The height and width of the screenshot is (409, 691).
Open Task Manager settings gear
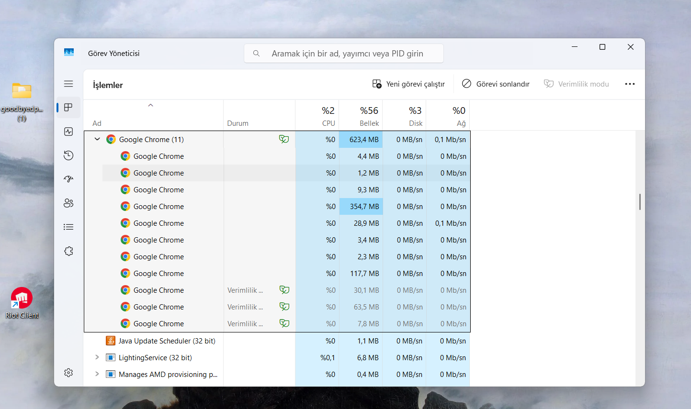(x=68, y=373)
